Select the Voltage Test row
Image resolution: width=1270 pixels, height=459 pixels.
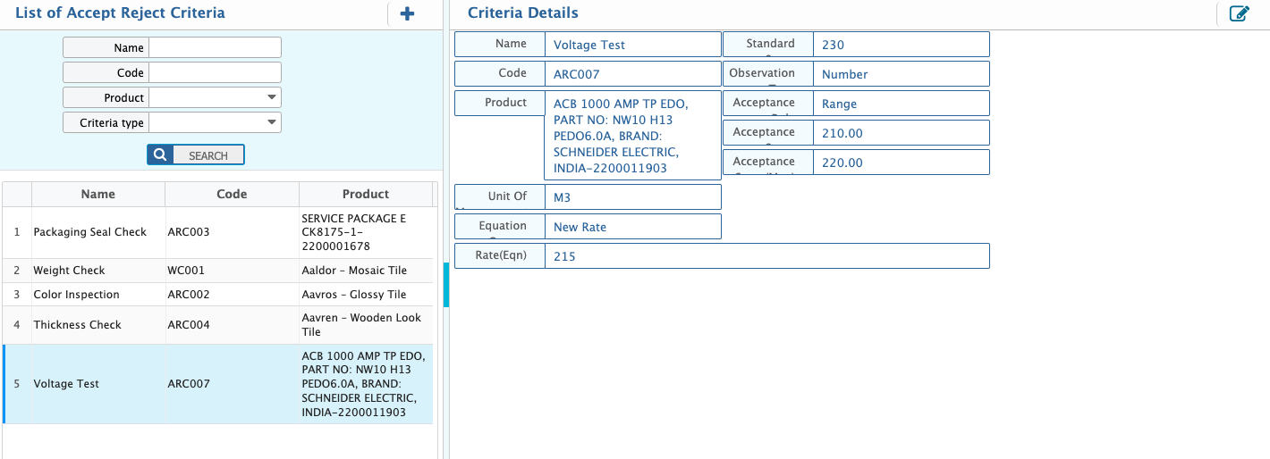pos(66,384)
